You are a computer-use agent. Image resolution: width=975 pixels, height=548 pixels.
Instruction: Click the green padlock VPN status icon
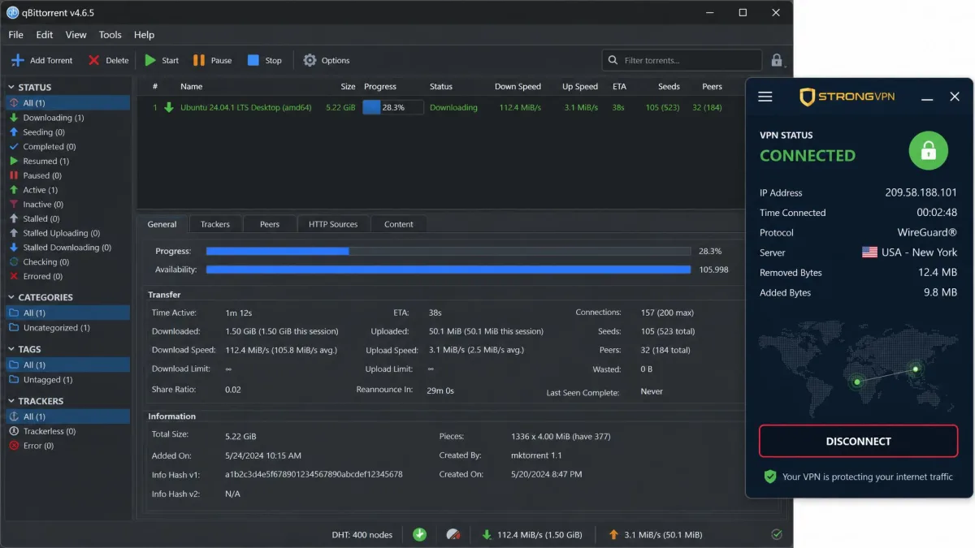click(929, 150)
